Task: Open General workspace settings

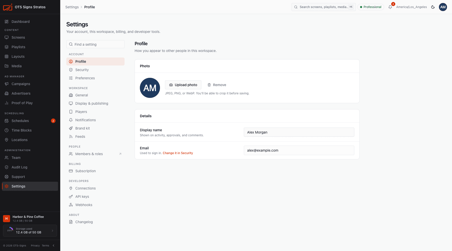Action: click(x=95, y=95)
